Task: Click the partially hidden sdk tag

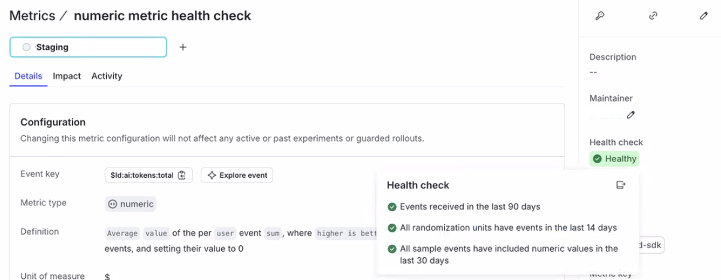Action: [x=651, y=246]
